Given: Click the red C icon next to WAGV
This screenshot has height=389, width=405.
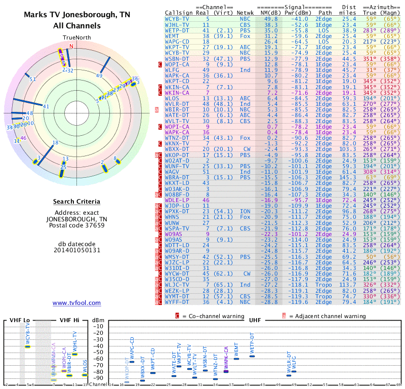Looking at the screenshot, I should click(x=160, y=172).
